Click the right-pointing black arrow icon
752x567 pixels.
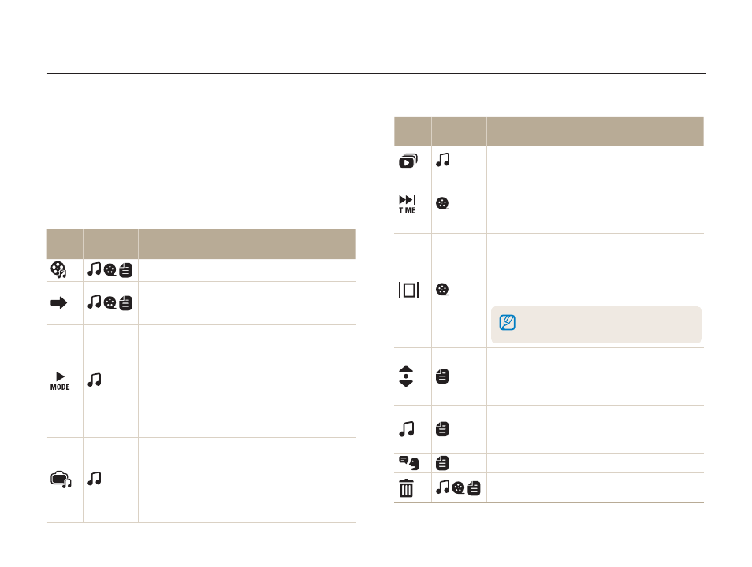point(58,303)
